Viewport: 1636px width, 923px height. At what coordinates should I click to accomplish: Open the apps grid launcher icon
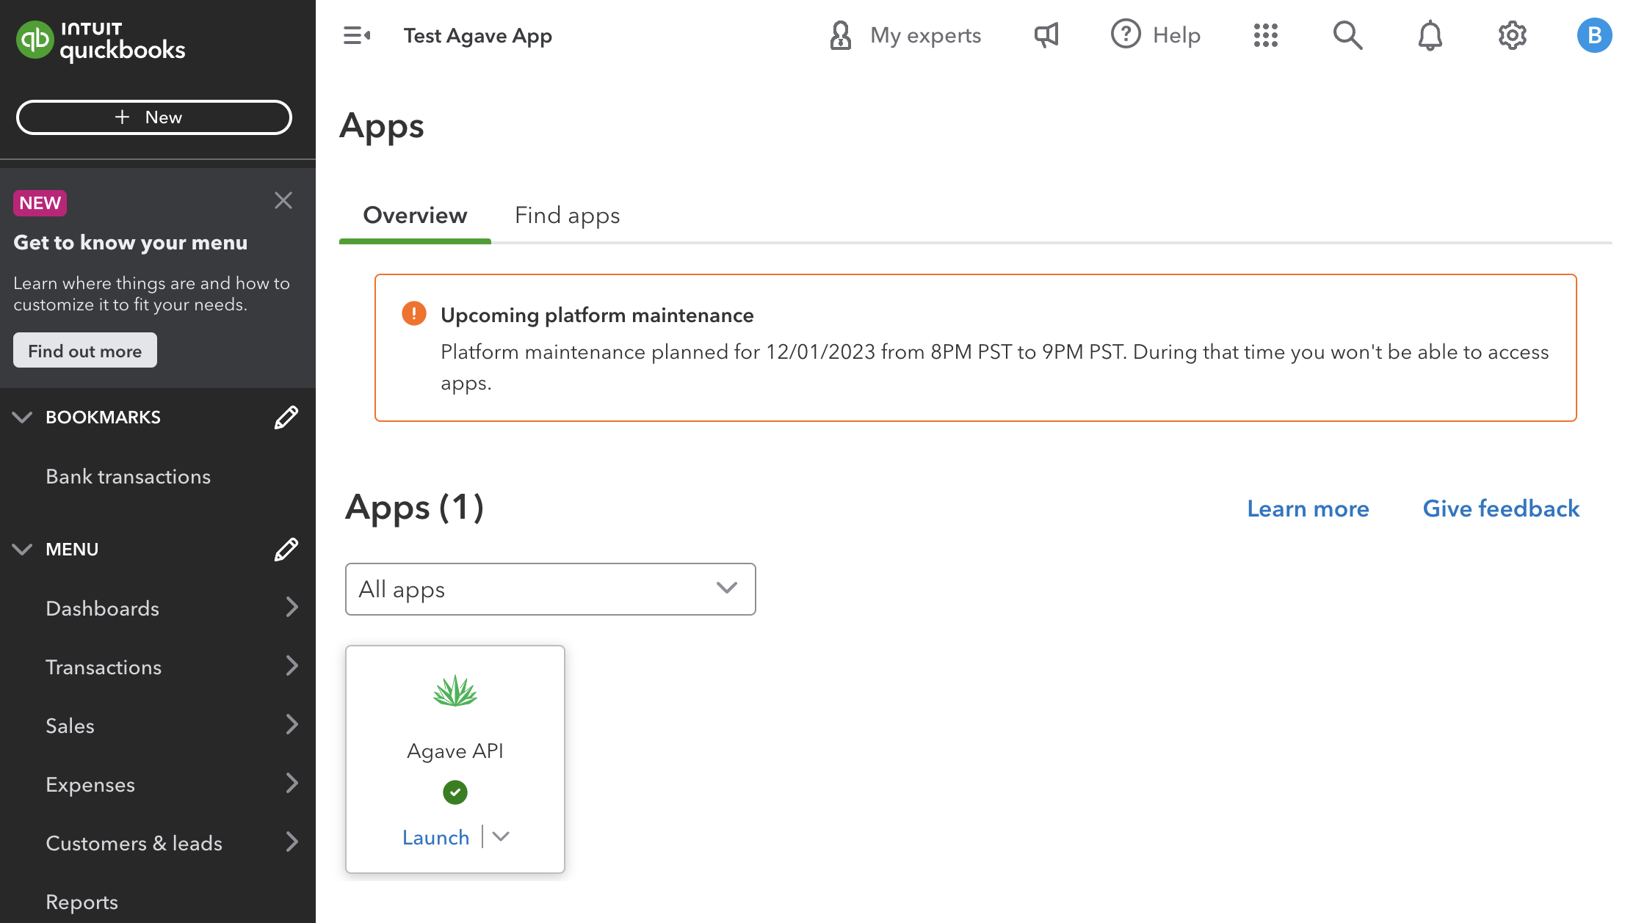click(x=1266, y=35)
